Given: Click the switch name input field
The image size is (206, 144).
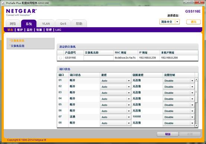Looking at the screenshot, I should [x=99, y=58].
